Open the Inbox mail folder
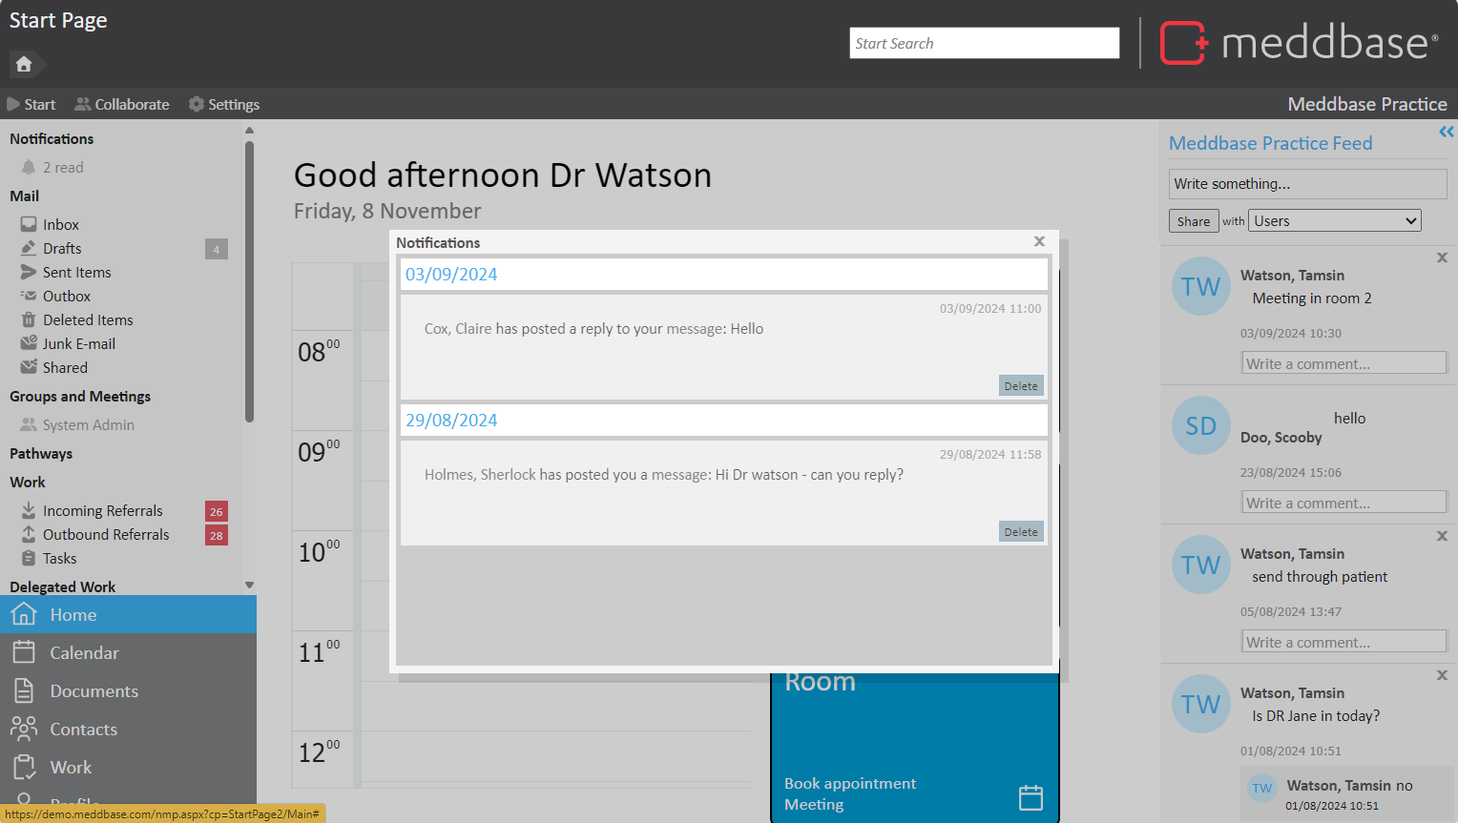This screenshot has width=1458, height=823. point(60,225)
